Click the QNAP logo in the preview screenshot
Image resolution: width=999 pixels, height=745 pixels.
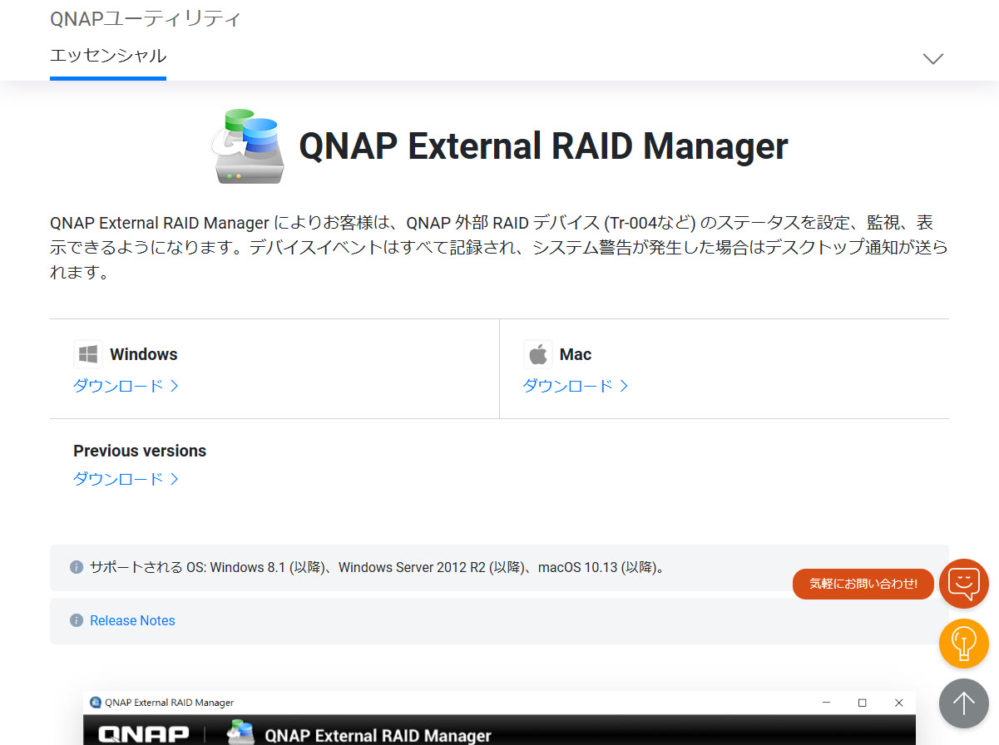coord(144,736)
